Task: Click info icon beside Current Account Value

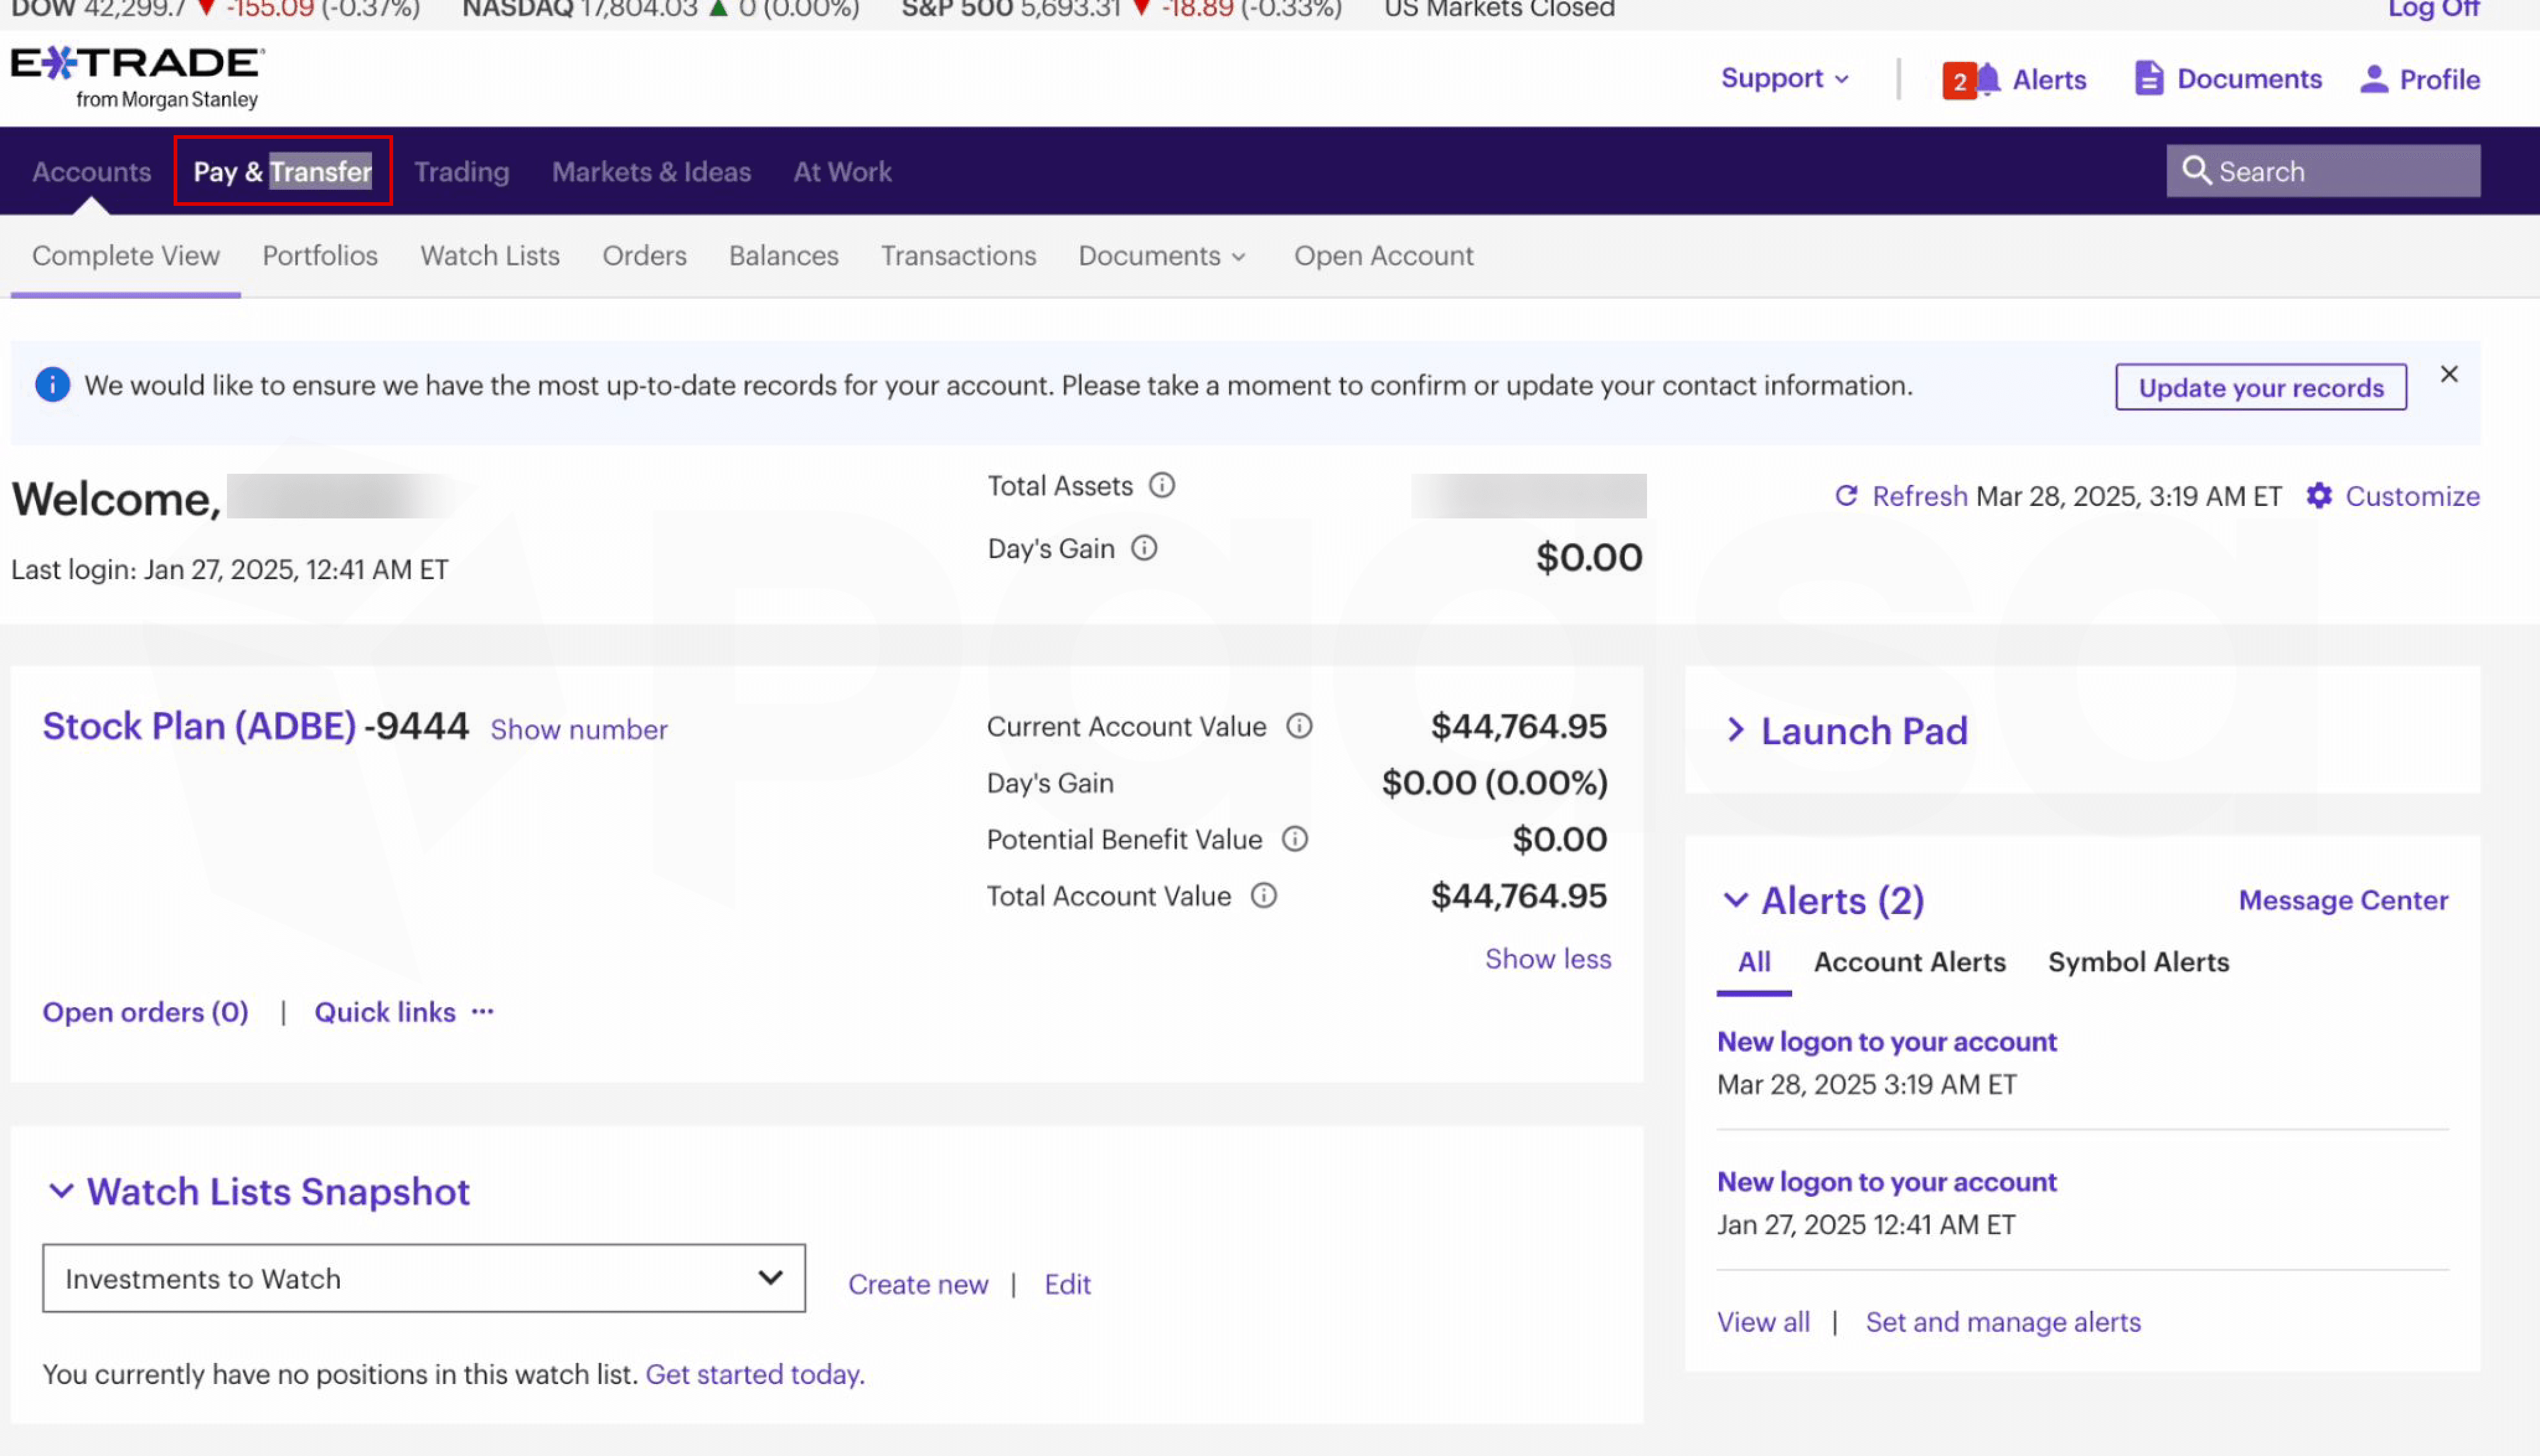Action: pos(1299,727)
